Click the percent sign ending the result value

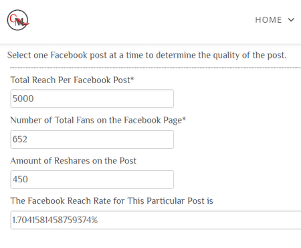point(94,220)
